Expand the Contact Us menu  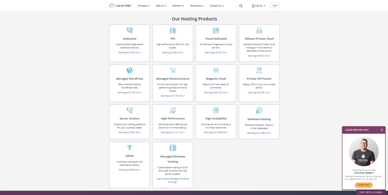click(217, 6)
